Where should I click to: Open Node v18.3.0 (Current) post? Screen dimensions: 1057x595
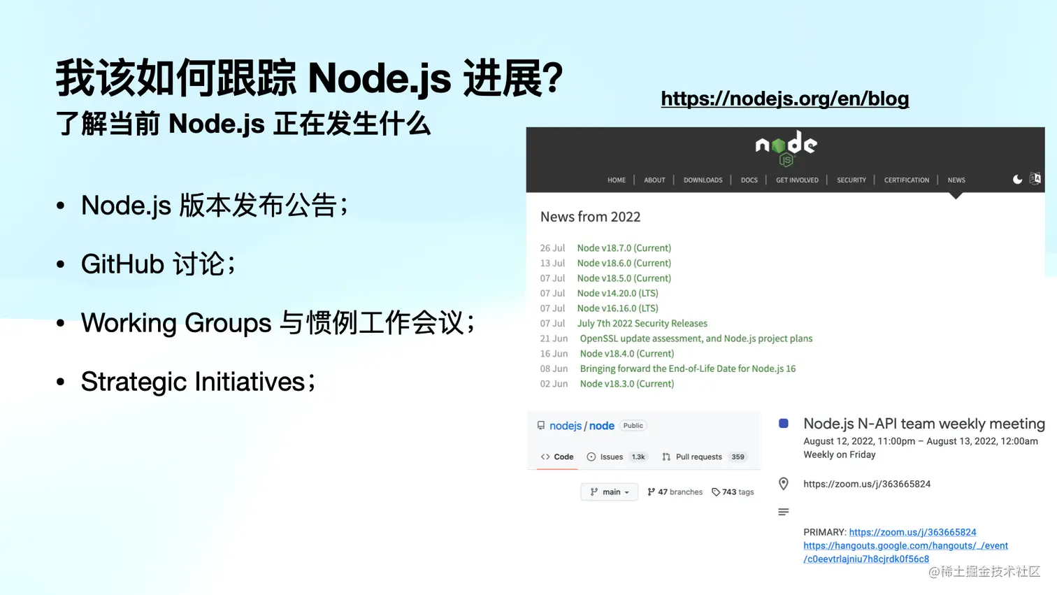[x=626, y=384]
